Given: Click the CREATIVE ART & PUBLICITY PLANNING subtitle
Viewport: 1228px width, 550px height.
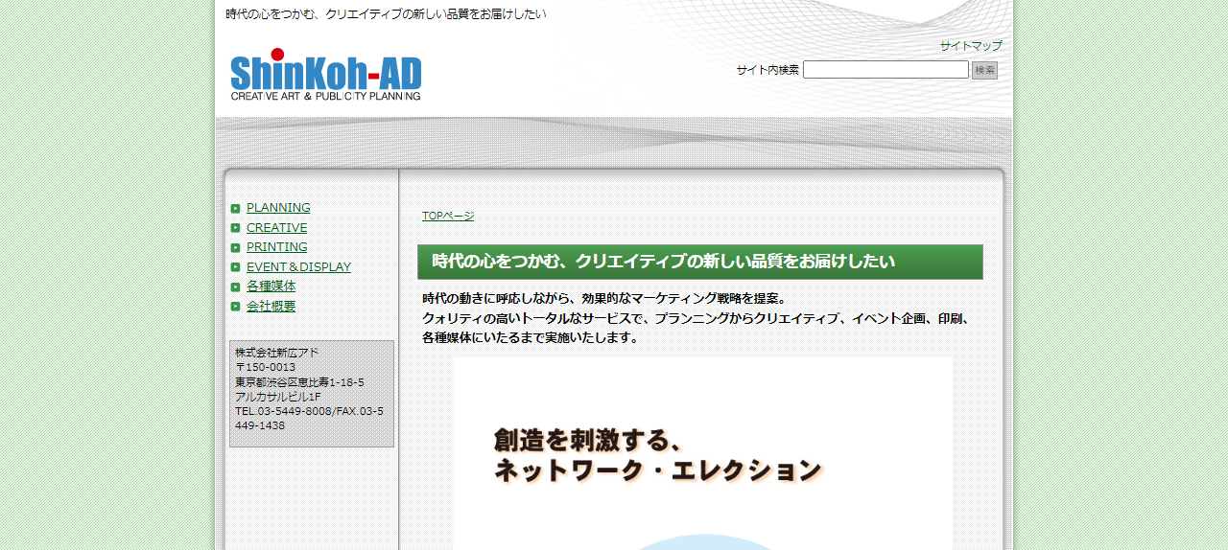Looking at the screenshot, I should tap(326, 96).
